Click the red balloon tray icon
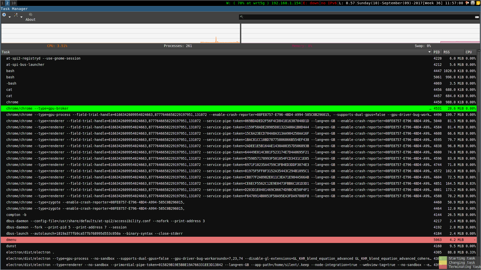Image resolution: width=481 pixels, height=270 pixels. (x=467, y=3)
